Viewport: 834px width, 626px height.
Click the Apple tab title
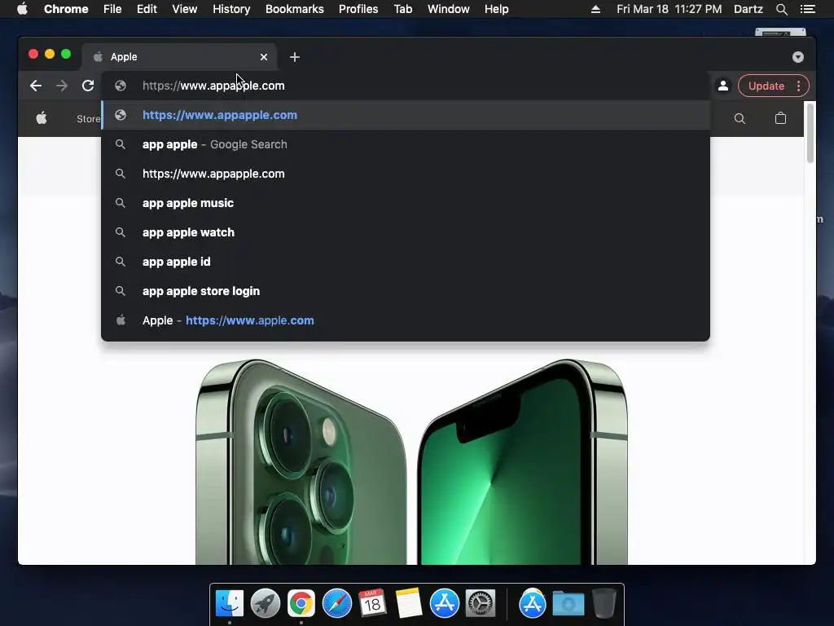click(x=124, y=57)
